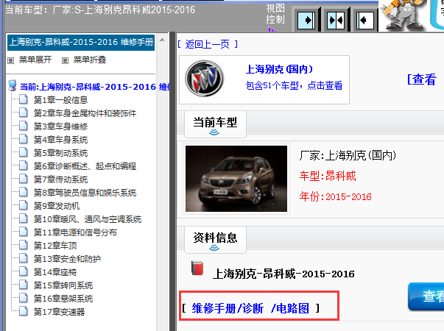
Task: Open 上海别克(国内) brand link
Action: (x=279, y=69)
